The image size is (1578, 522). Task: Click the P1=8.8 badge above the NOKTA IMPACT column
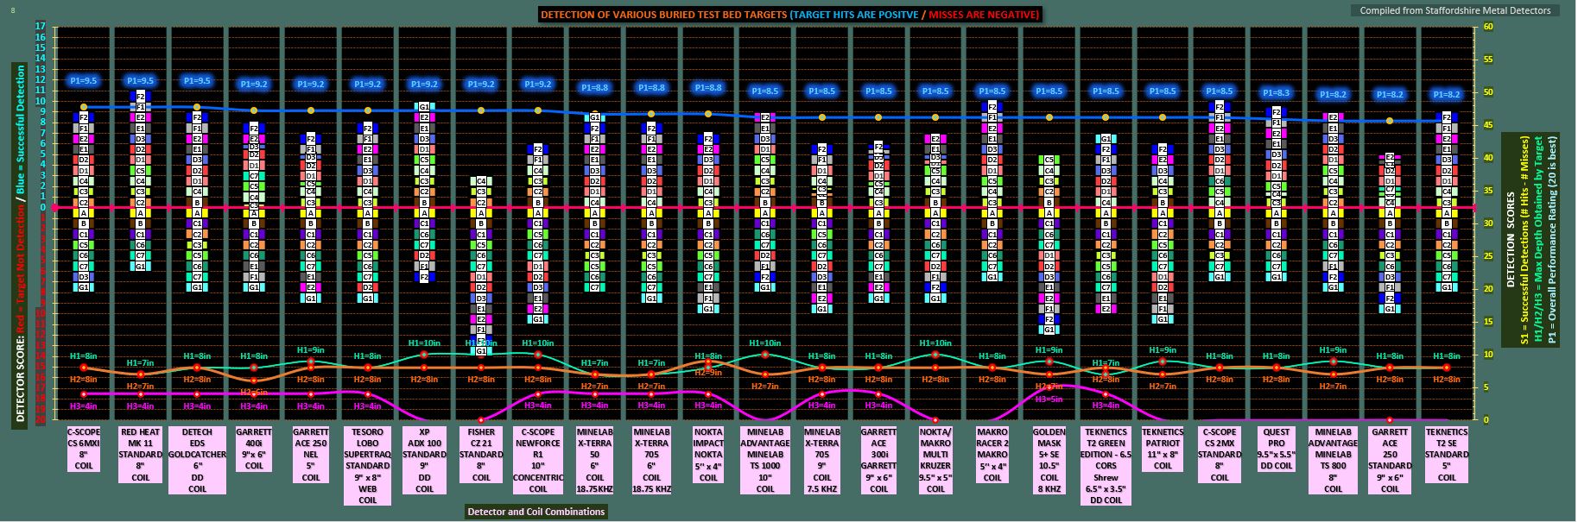pos(708,88)
